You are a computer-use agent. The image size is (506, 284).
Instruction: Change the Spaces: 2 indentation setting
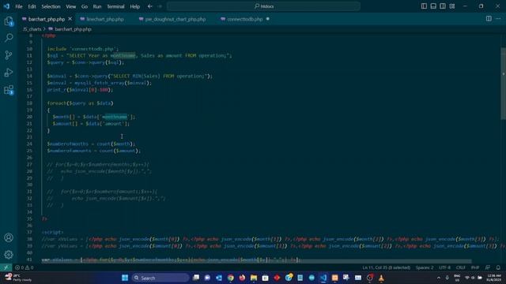pos(425,267)
